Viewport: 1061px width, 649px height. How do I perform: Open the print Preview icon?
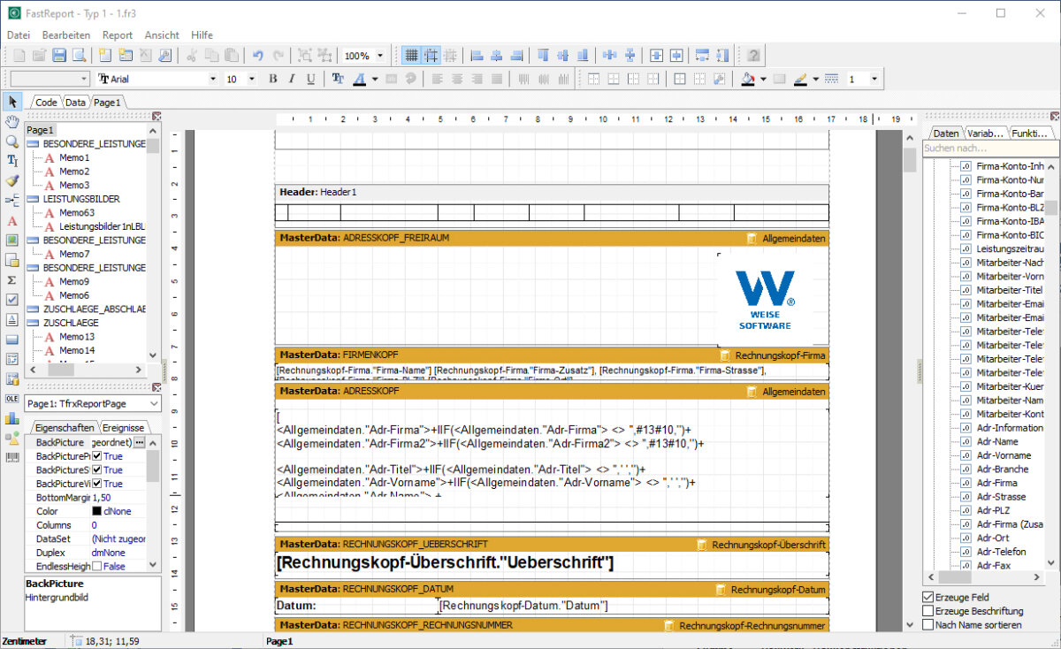(79, 56)
